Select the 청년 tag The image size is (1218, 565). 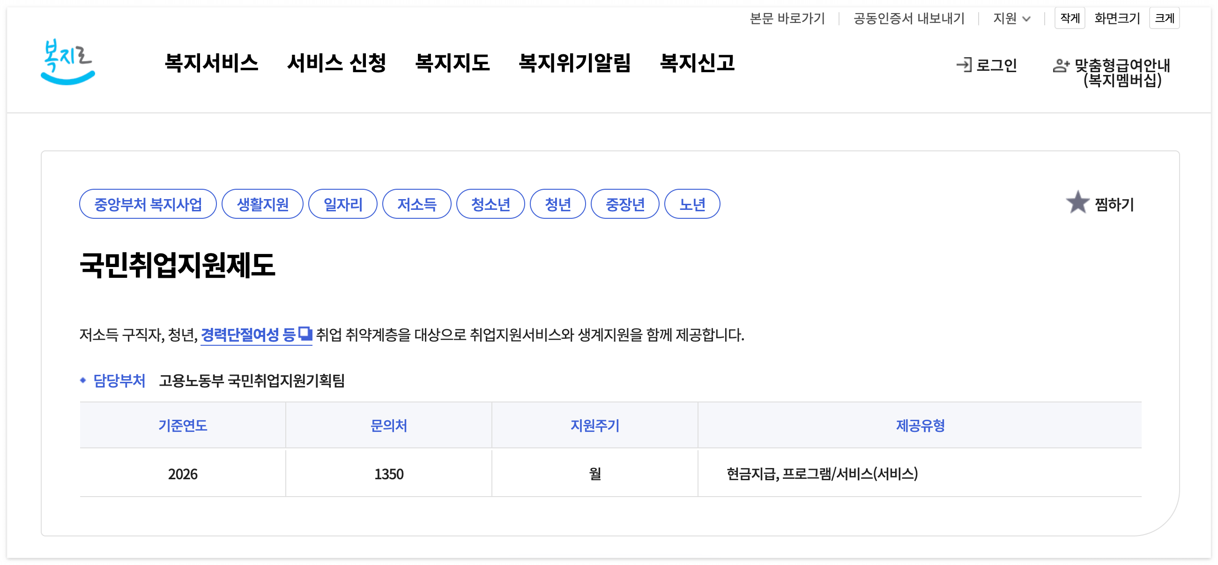pos(557,204)
